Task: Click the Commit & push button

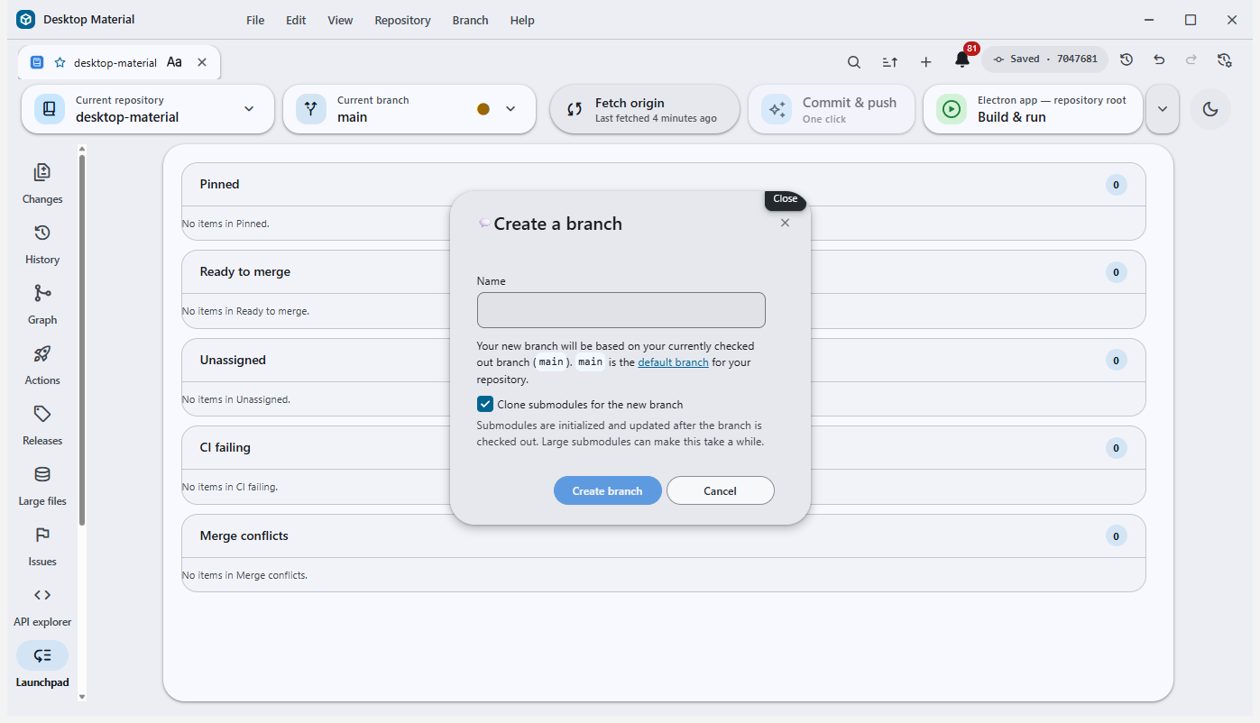Action: click(832, 109)
